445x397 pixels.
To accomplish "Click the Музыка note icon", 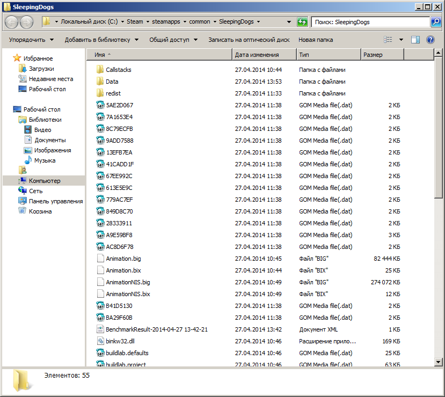I will pos(28,160).
